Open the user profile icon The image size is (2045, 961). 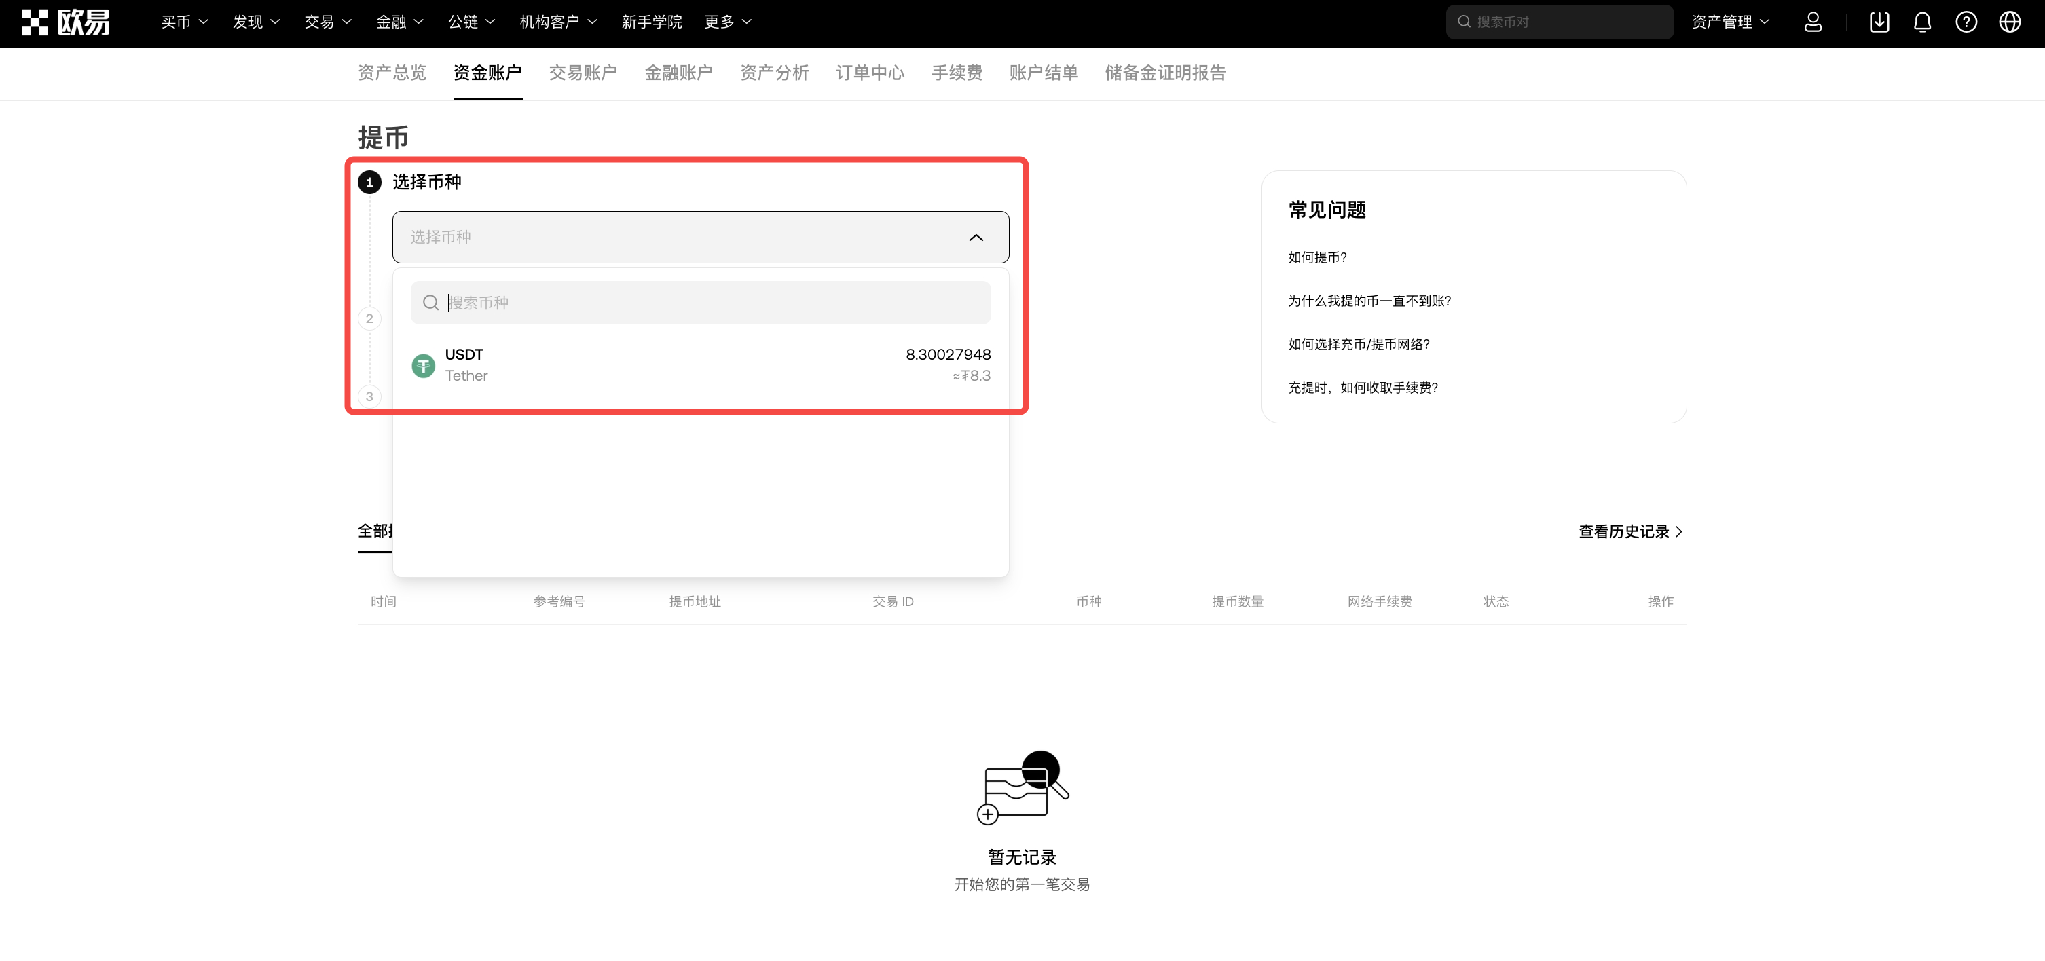(x=1812, y=22)
